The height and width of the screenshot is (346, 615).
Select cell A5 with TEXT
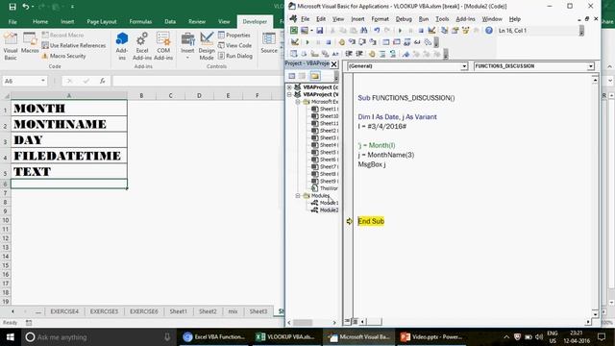[x=69, y=171]
